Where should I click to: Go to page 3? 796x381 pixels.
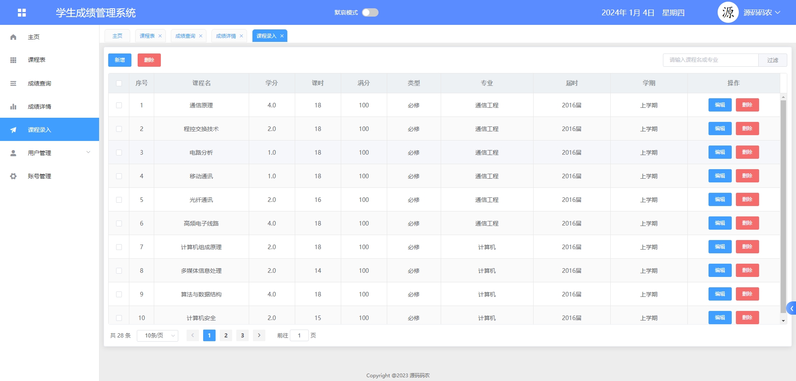(243, 335)
